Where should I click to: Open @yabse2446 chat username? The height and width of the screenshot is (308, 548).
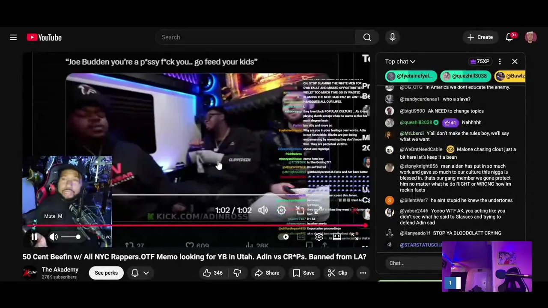click(414, 211)
